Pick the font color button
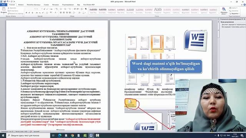246x138 pixels. point(55,13)
